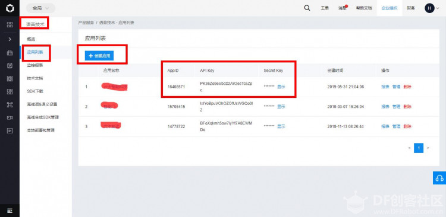This screenshot has height=217, width=446.
Task: Click creation time 2019-03-07 16:26:04
Action: (346, 107)
